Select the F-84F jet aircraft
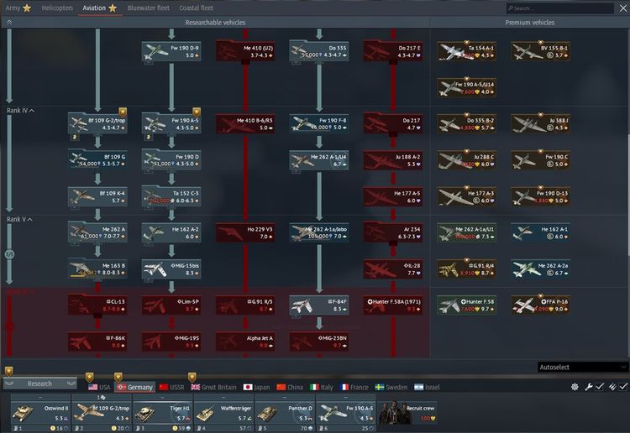The height and width of the screenshot is (433, 630). click(x=319, y=305)
